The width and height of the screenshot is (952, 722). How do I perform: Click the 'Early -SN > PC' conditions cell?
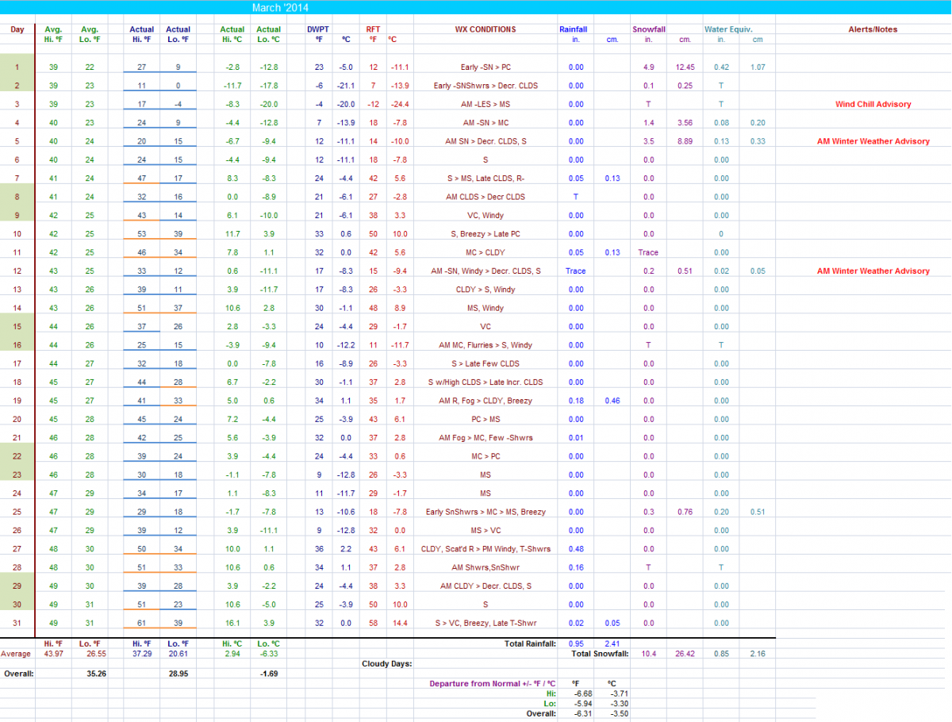pyautogui.click(x=485, y=67)
